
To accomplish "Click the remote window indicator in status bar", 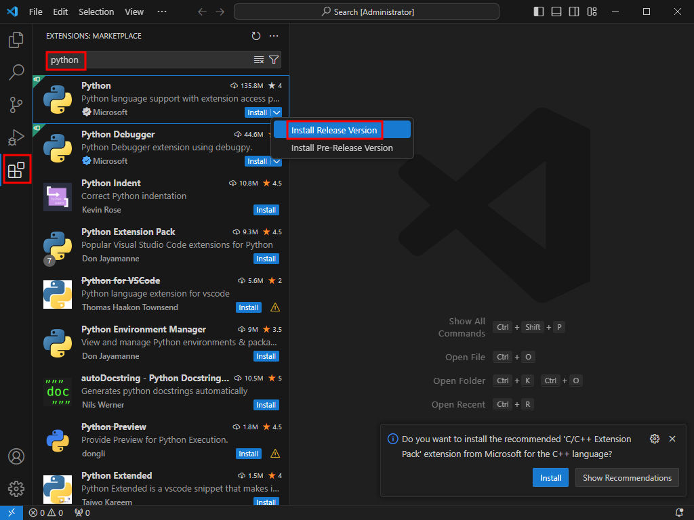I will click(x=11, y=513).
